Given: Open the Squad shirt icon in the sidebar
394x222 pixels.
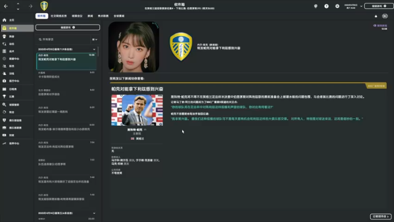Looking at the screenshot, I should (x=4, y=37).
